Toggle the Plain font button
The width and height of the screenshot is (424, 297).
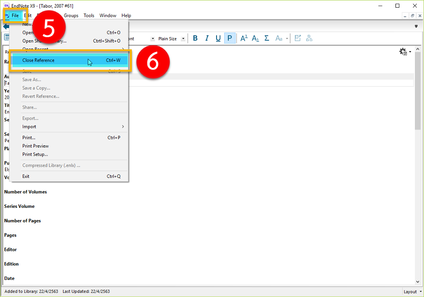(x=230, y=38)
